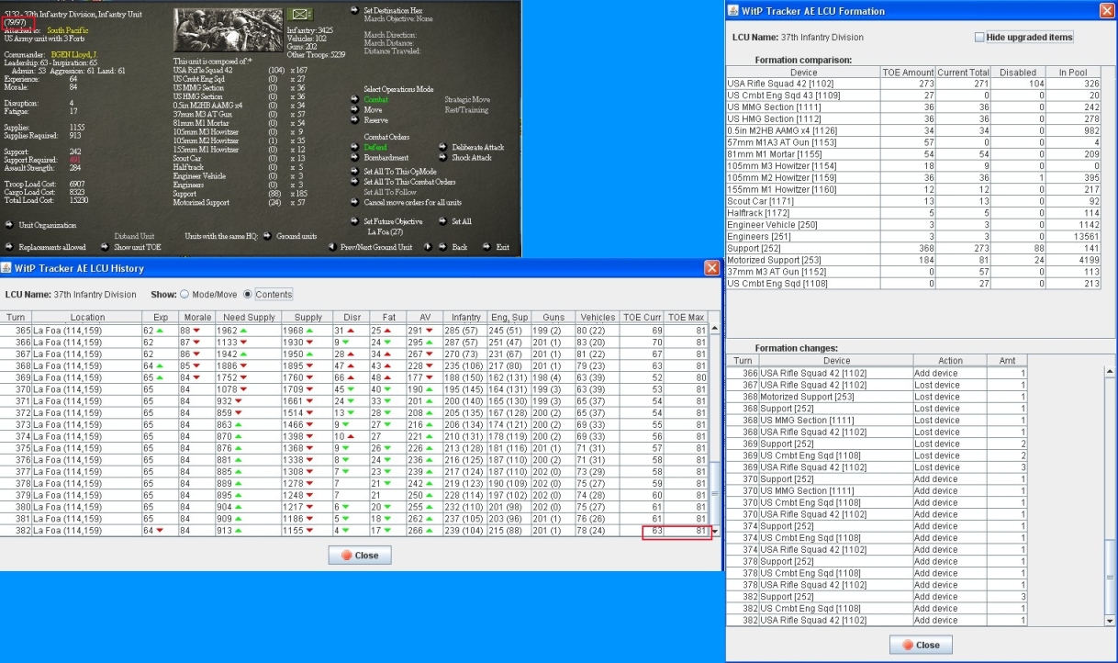Image resolution: width=1118 pixels, height=663 pixels.
Task: Click commander name BGEN Lloyd, J.
Action: click(x=75, y=55)
